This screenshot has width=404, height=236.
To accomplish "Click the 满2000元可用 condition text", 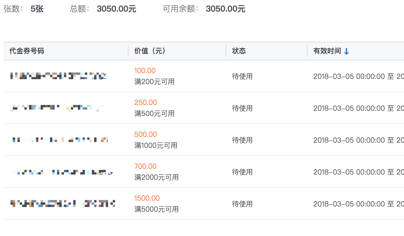I will pyautogui.click(x=156, y=177).
